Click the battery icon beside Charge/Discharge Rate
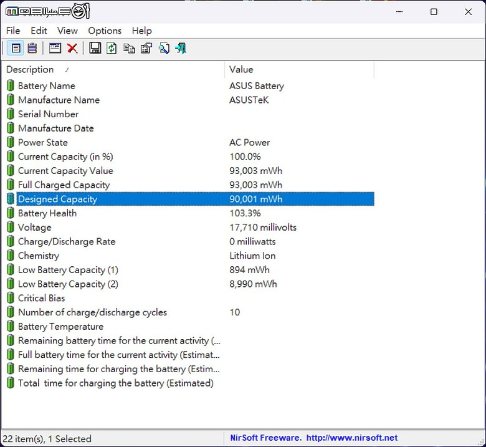Viewport: 486px width, 447px height. [11, 241]
